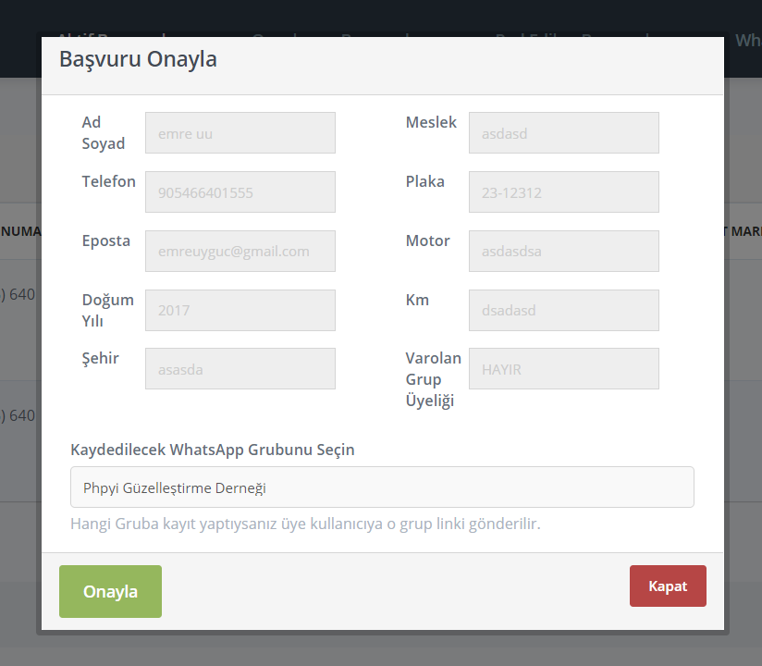This screenshot has height=666, width=762.
Task: Click the Kaydedilecek WhatsApp Grubunu Seçin label
Action: 213,450
